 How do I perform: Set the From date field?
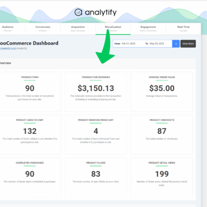tap(129, 44)
